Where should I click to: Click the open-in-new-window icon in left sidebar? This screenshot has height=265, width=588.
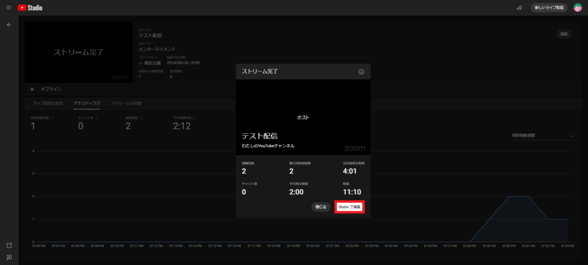pyautogui.click(x=9, y=245)
